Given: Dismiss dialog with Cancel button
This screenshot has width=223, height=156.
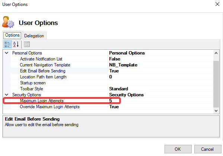Looking at the screenshot, I should click(x=208, y=149).
